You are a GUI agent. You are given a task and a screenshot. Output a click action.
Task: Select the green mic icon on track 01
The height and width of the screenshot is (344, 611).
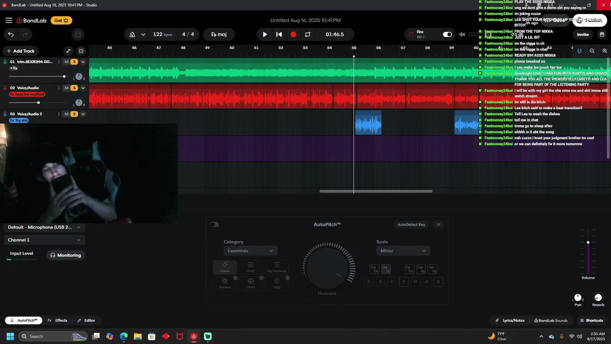[5, 62]
